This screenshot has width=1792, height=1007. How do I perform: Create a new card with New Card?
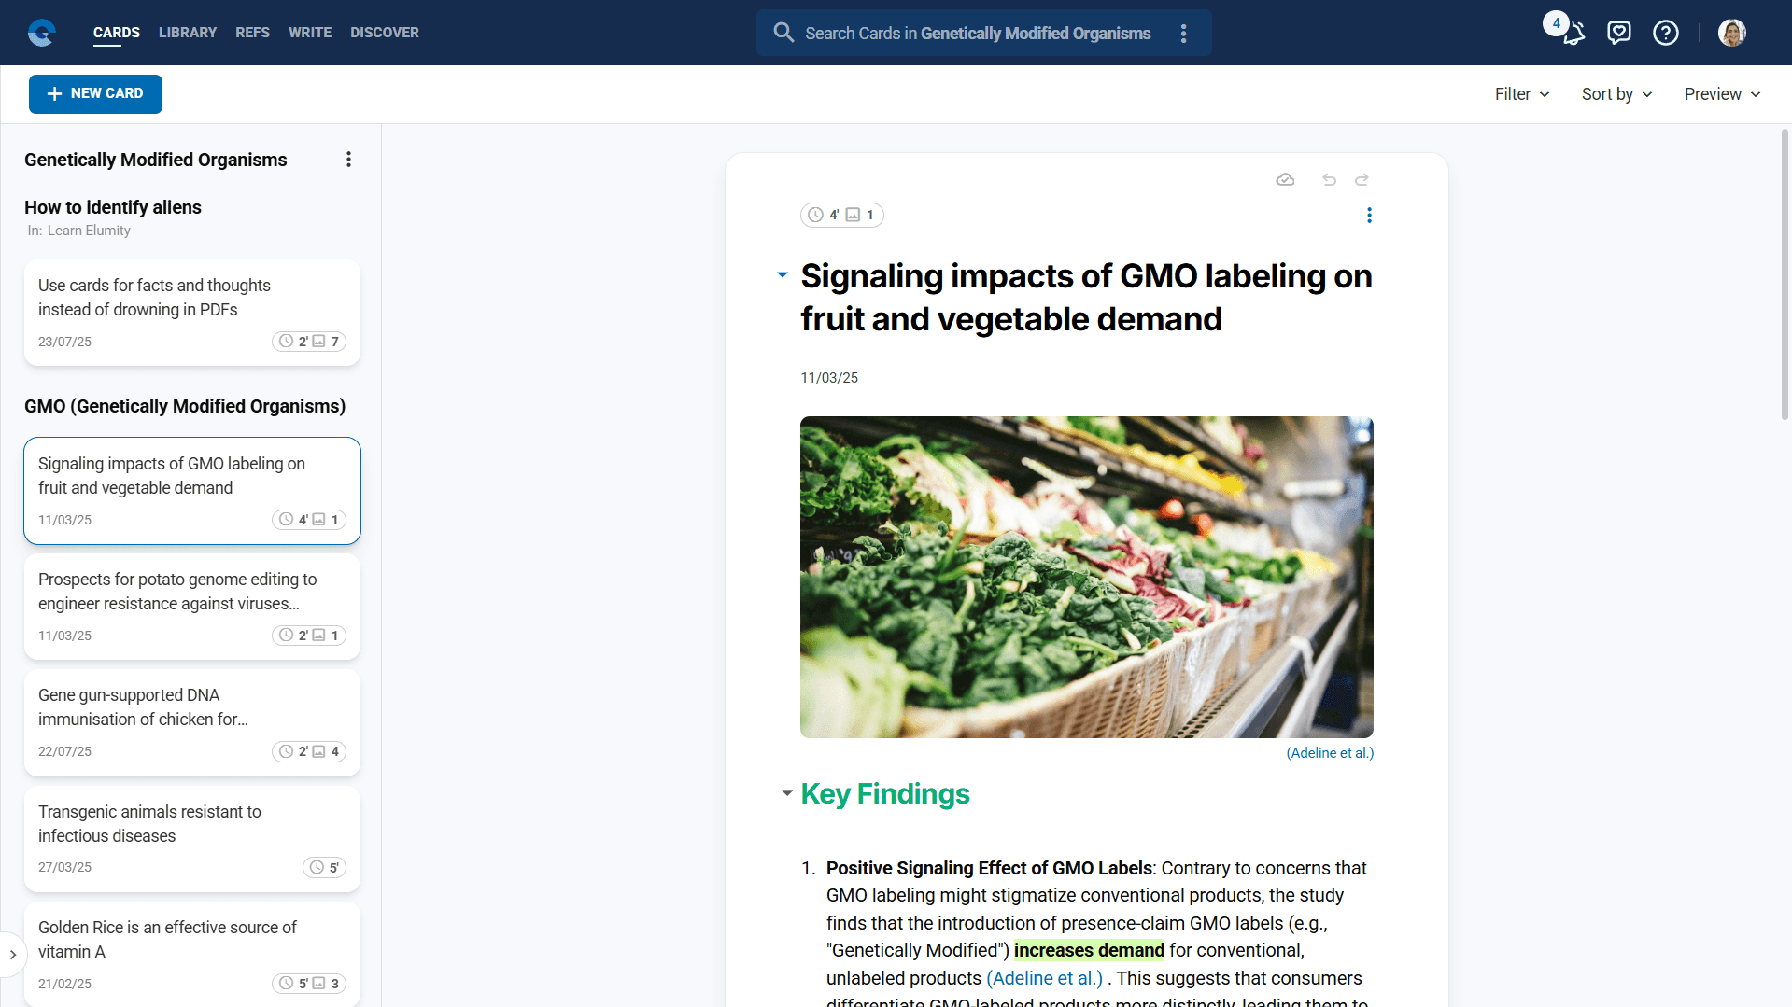pos(95,94)
